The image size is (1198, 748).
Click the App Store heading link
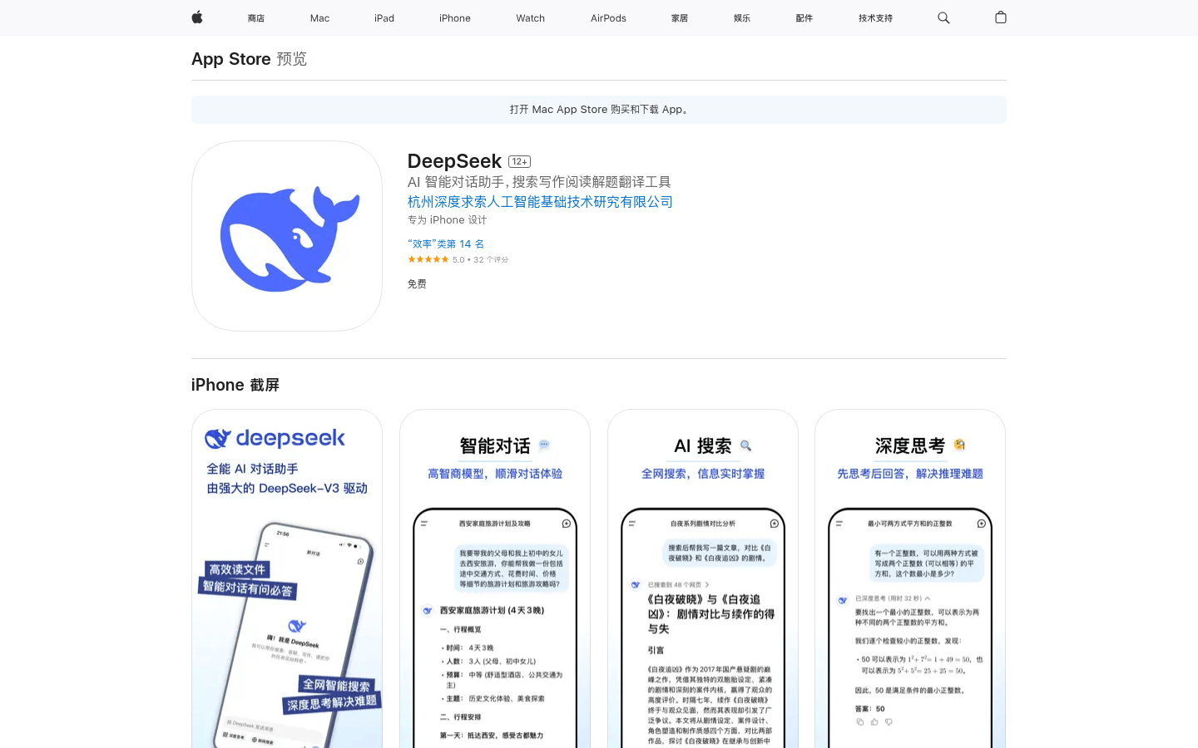pyautogui.click(x=231, y=59)
